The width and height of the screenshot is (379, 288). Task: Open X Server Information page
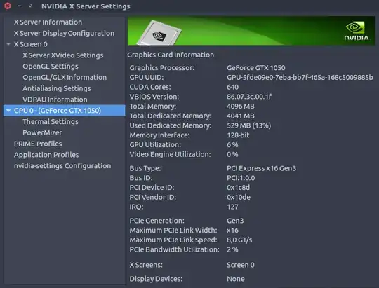(x=48, y=22)
